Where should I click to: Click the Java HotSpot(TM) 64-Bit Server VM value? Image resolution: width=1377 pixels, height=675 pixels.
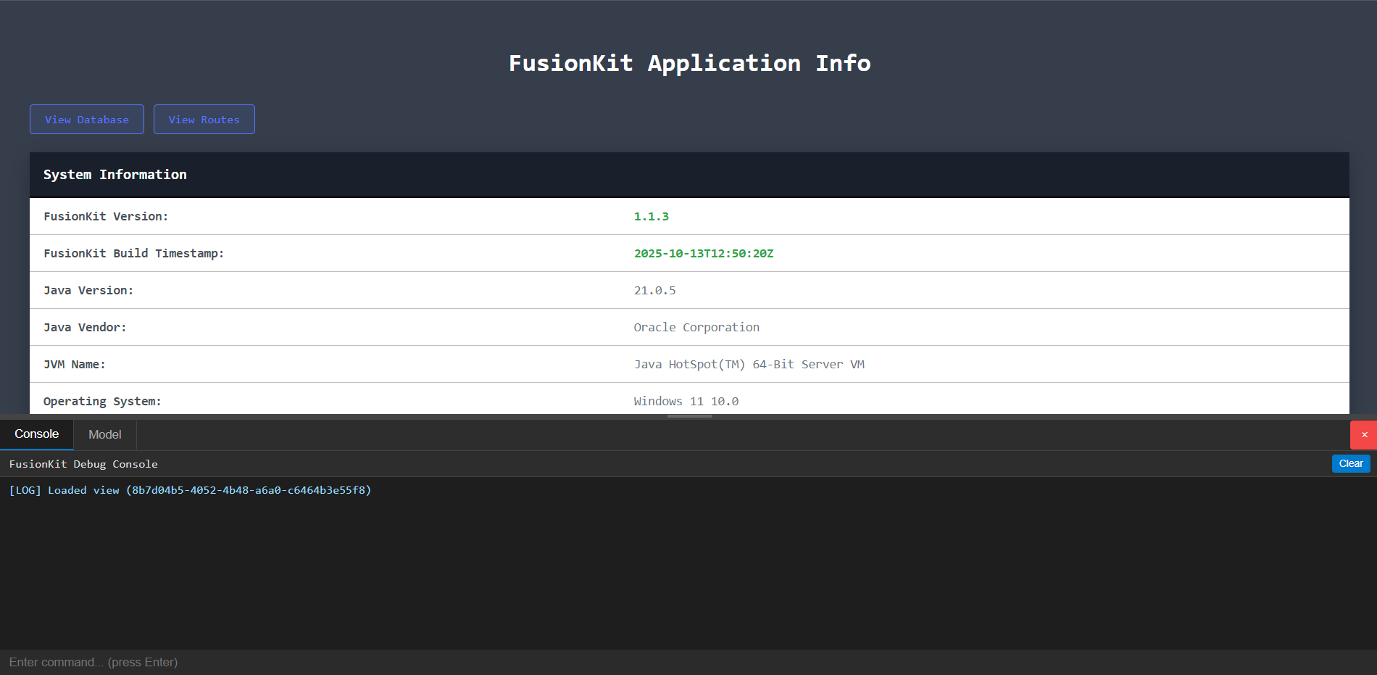749,365
